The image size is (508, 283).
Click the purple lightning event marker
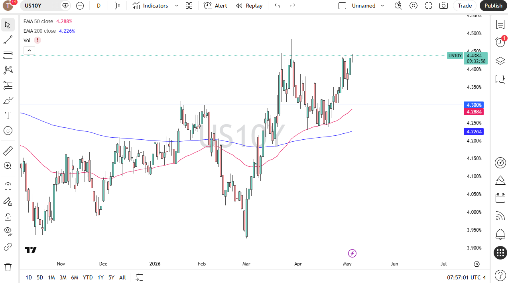tap(352, 253)
